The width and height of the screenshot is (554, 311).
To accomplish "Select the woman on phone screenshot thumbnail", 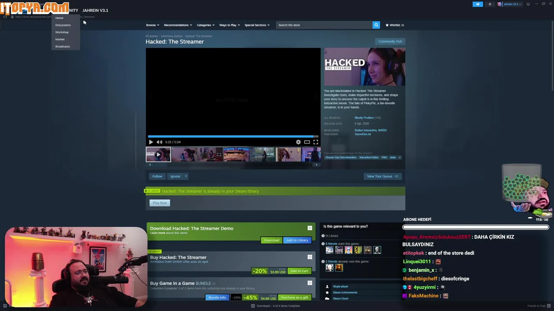I will 288,154.
